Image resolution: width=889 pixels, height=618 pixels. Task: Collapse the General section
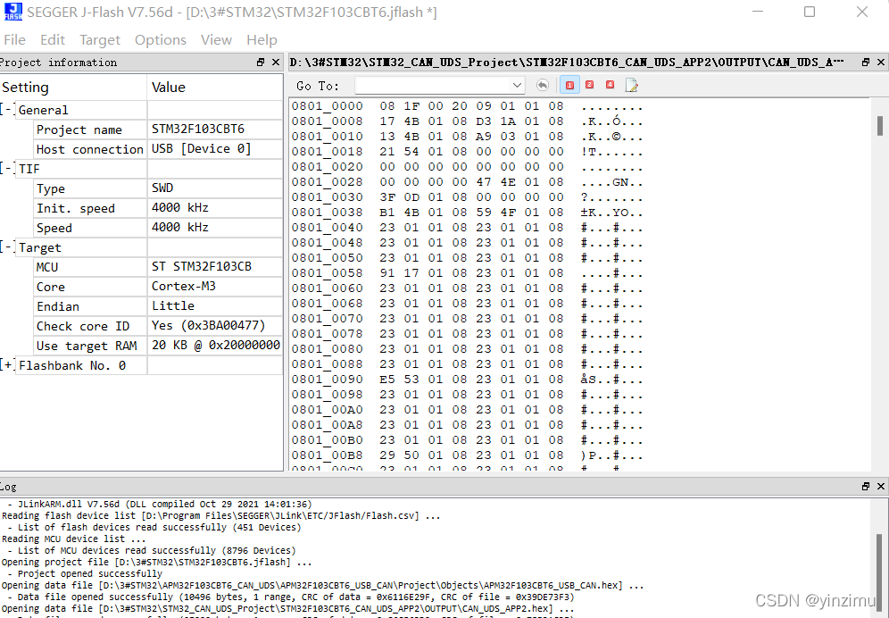point(7,110)
